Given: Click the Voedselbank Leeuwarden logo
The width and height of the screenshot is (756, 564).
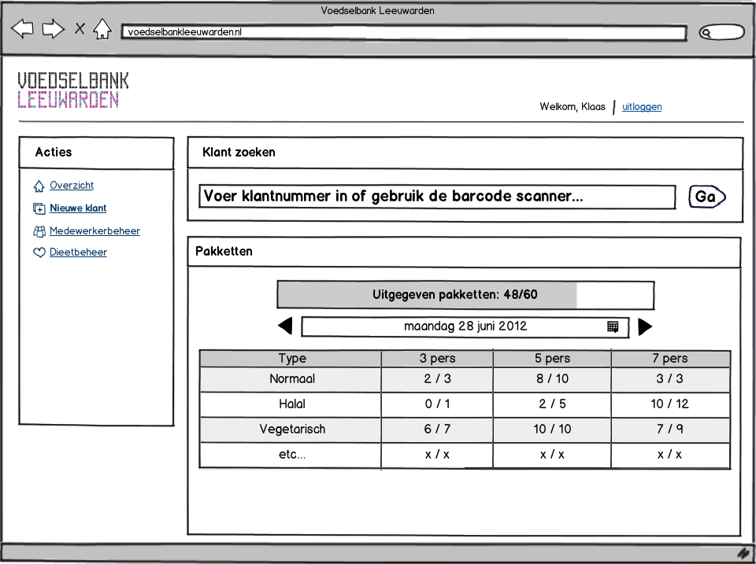Looking at the screenshot, I should tap(72, 90).
